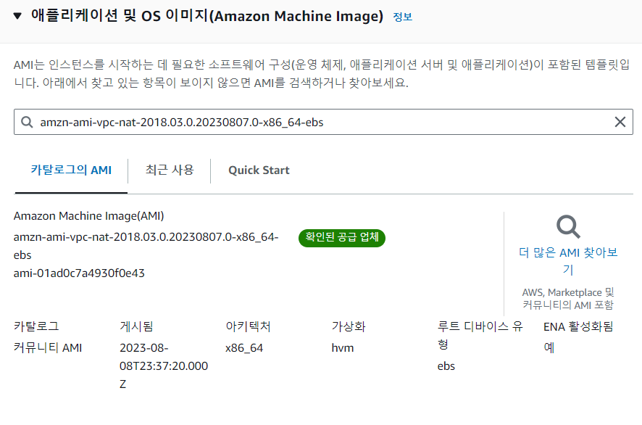
Task: Click the published date 2023-08-08T23:37:20.000Z
Action: 164,366
